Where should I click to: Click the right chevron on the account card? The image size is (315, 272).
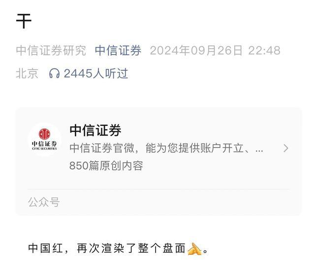(x=285, y=148)
